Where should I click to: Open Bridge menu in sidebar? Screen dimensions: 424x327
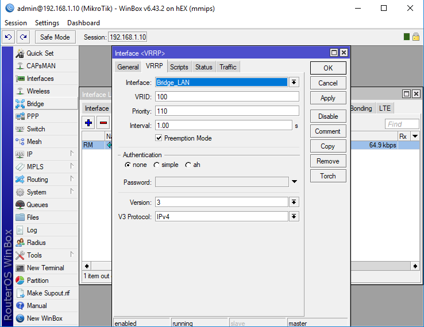pyautogui.click(x=46, y=104)
